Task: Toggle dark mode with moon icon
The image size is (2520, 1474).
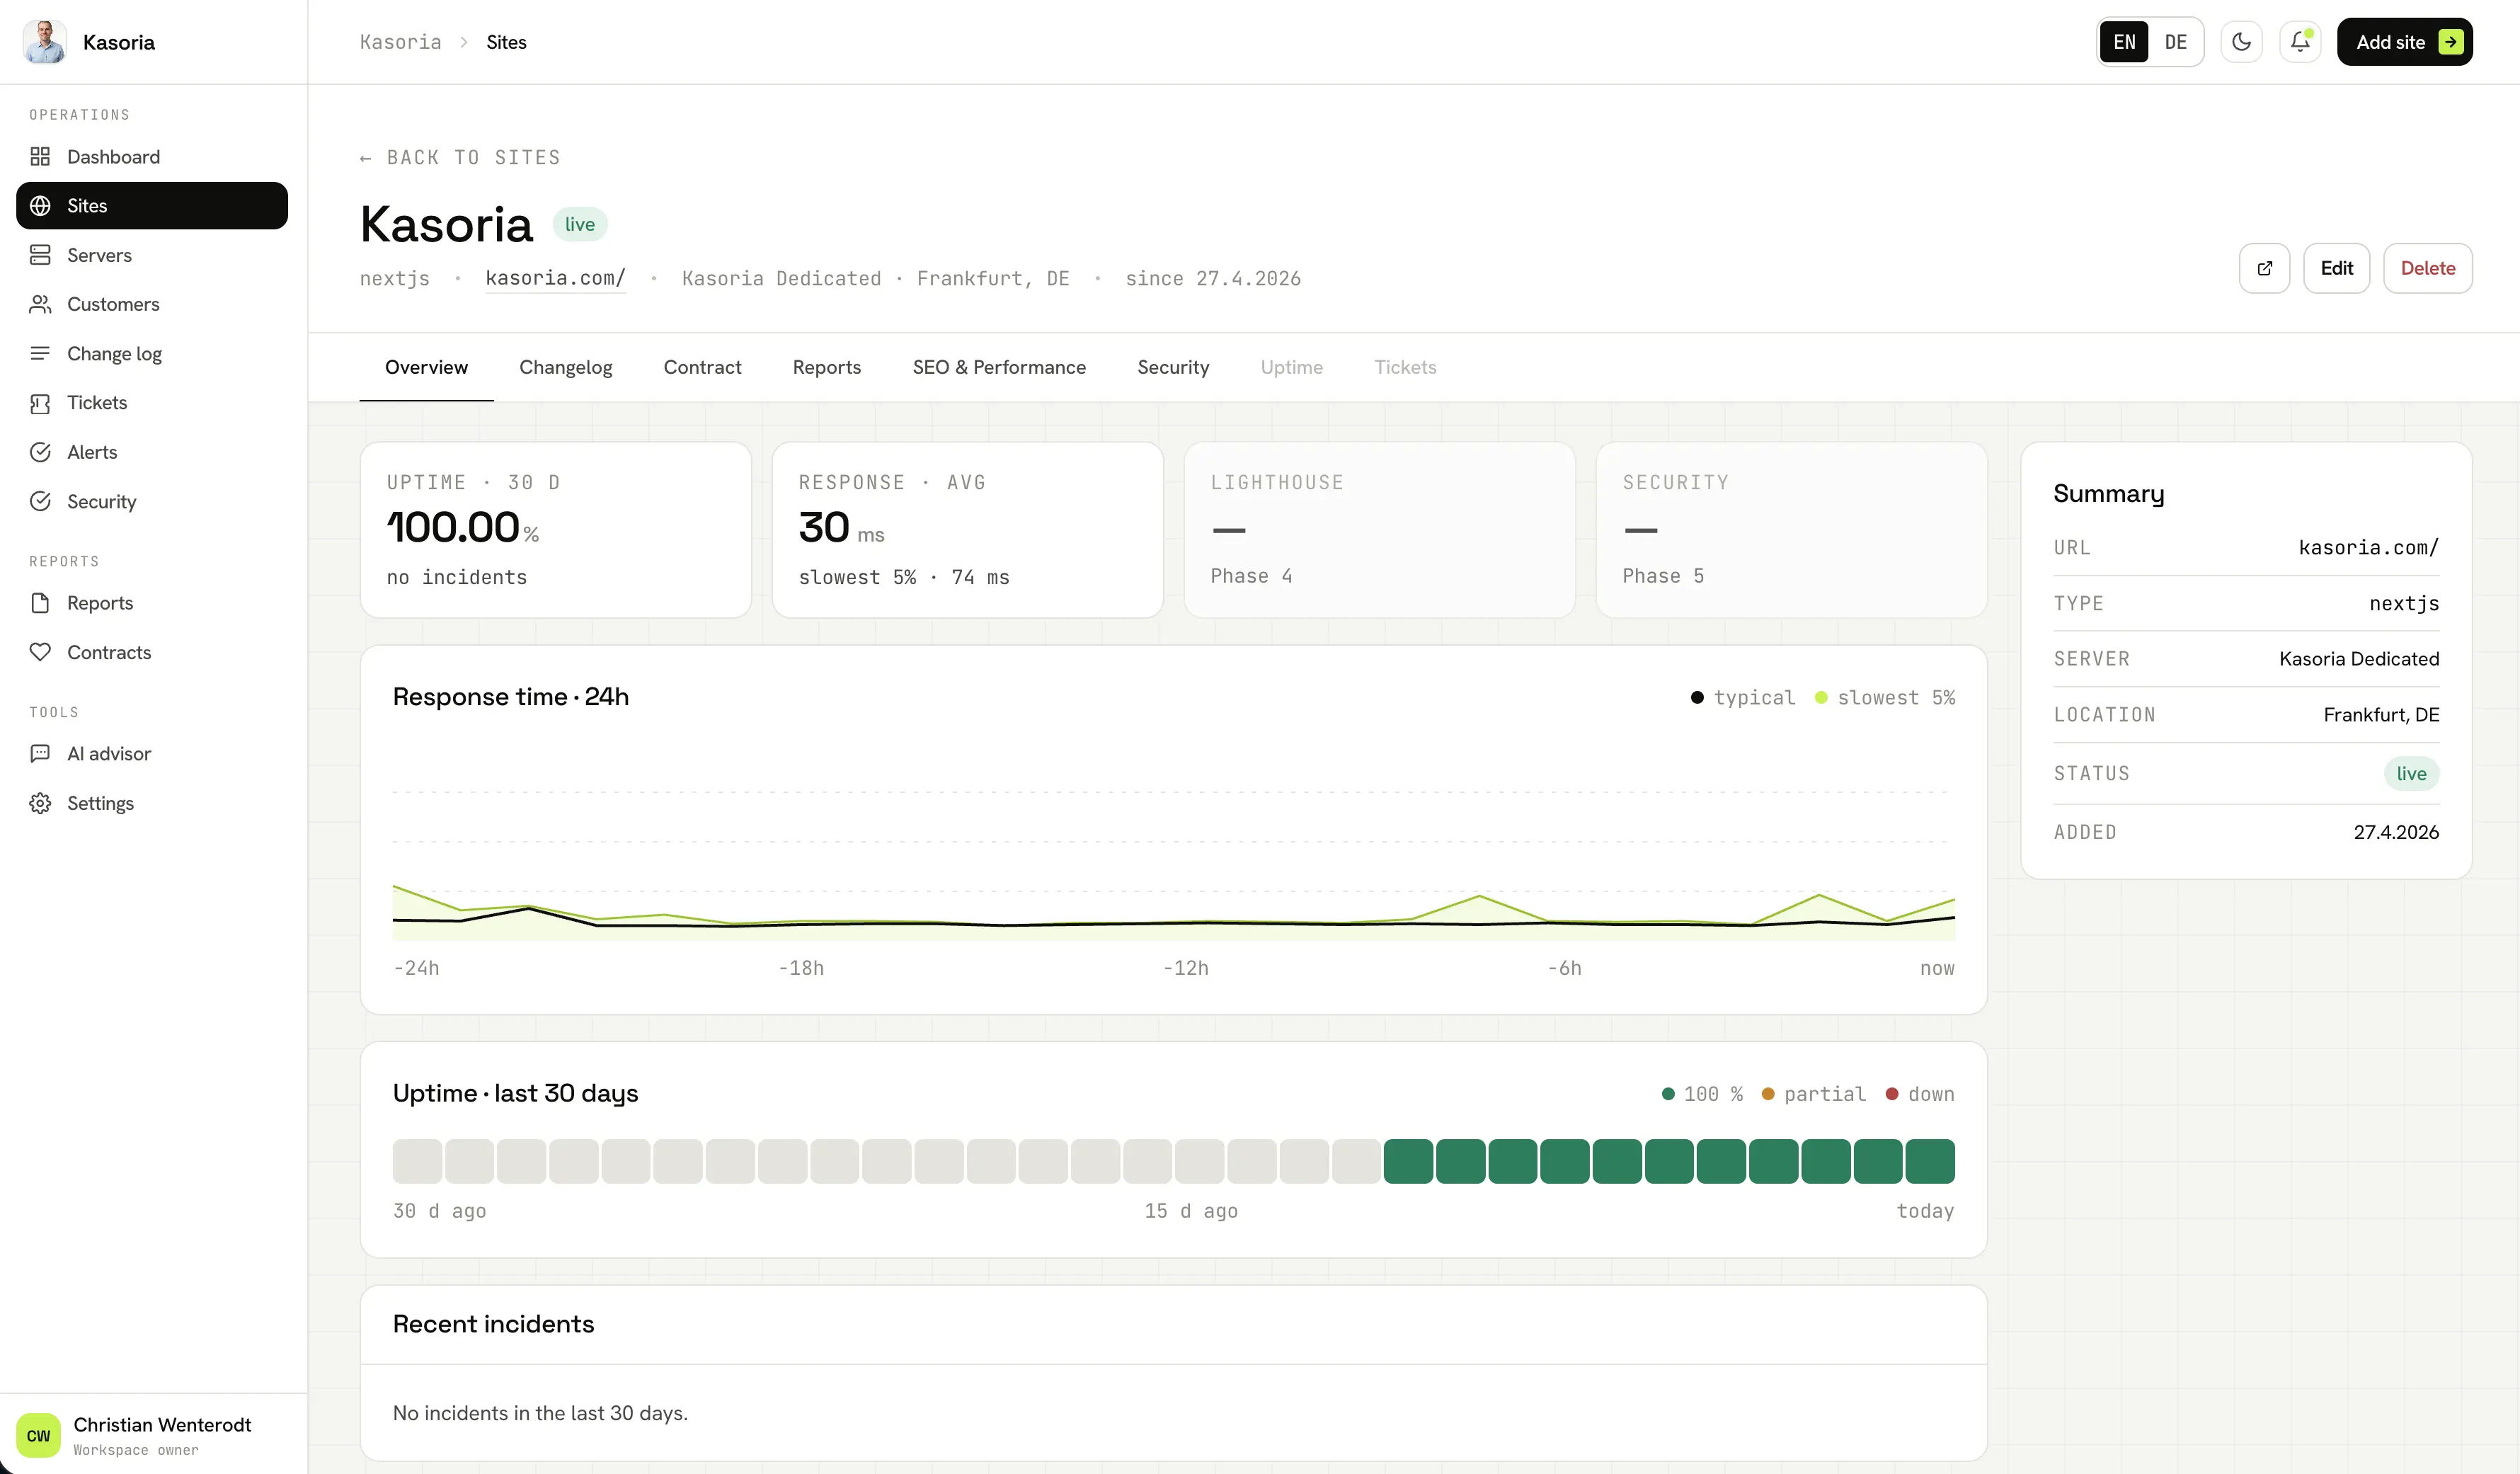Action: tap(2241, 42)
